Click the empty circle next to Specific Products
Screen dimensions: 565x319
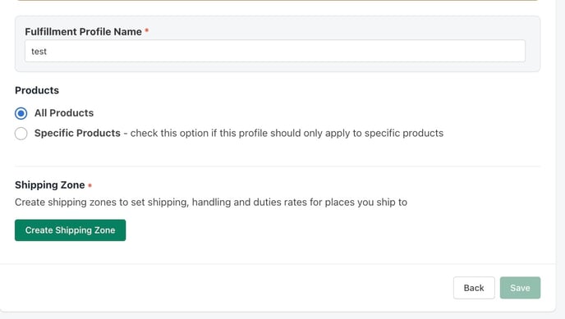pos(21,134)
